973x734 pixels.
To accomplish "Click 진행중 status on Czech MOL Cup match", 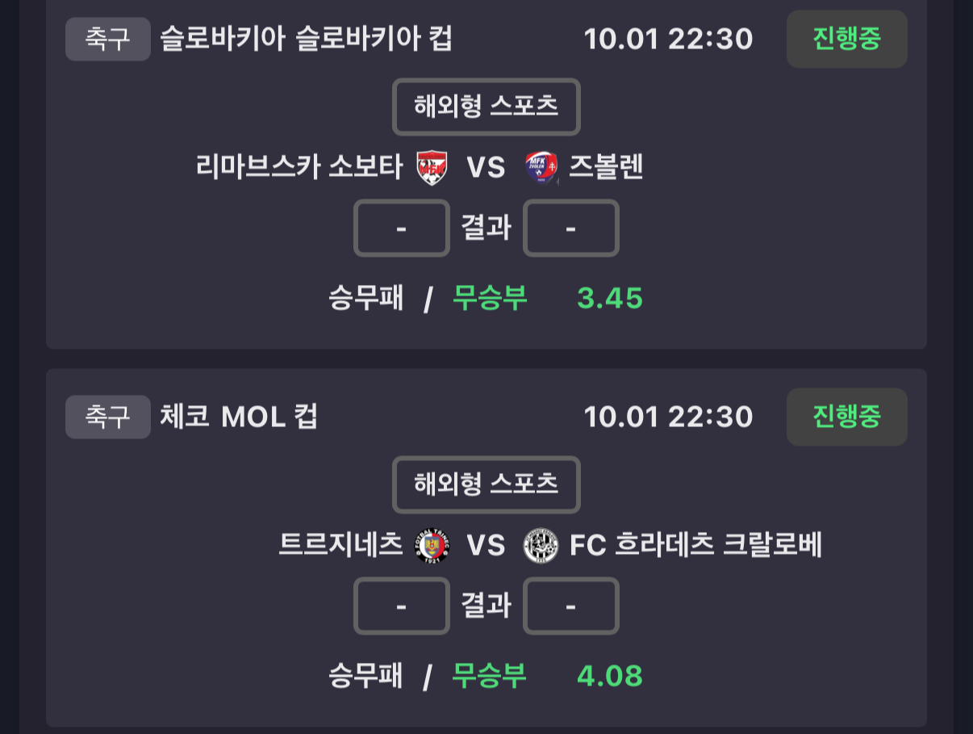I will click(846, 417).
